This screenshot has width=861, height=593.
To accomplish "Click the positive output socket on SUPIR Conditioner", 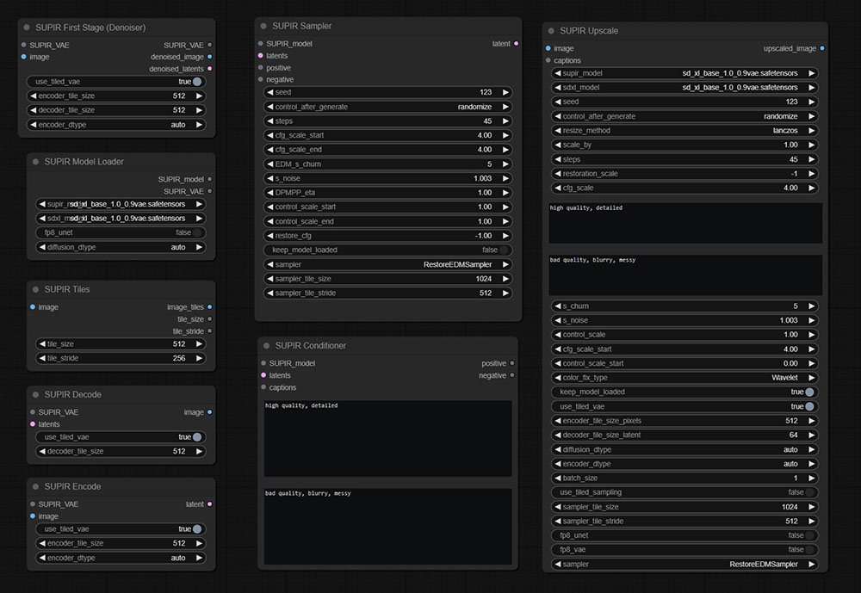I will [x=512, y=363].
